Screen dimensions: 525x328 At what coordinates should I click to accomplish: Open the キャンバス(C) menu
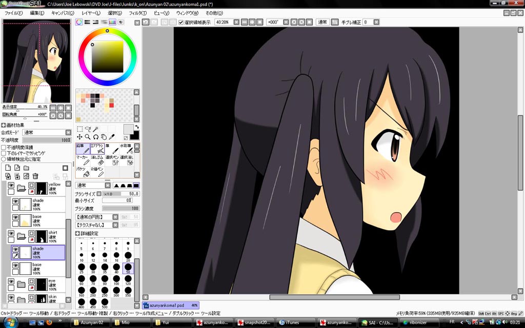click(63, 13)
